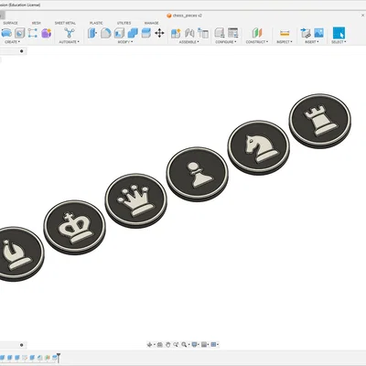The width and height of the screenshot is (366, 366).
Task: Switch to the SHEET METAL tab
Action: [65, 23]
